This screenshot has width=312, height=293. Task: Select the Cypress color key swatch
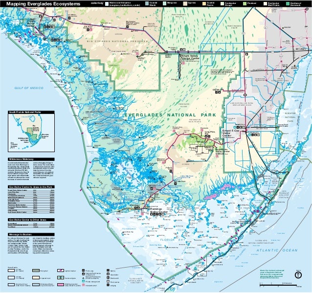point(185,3)
